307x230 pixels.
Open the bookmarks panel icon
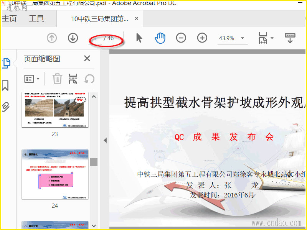point(5,85)
